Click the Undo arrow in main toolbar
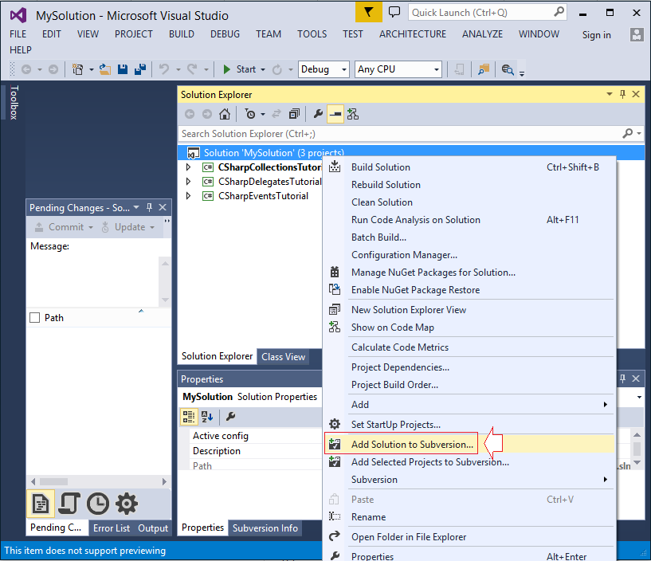 pyautogui.click(x=164, y=69)
